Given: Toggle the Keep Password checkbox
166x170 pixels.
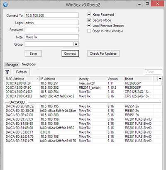Looking at the screenshot, I should click(x=89, y=15).
